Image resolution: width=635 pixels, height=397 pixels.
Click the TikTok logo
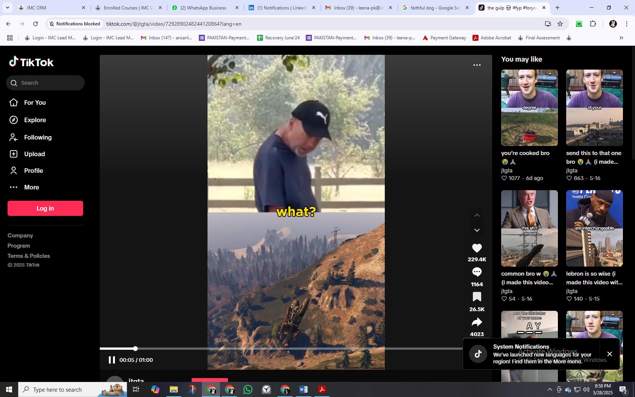coord(31,62)
